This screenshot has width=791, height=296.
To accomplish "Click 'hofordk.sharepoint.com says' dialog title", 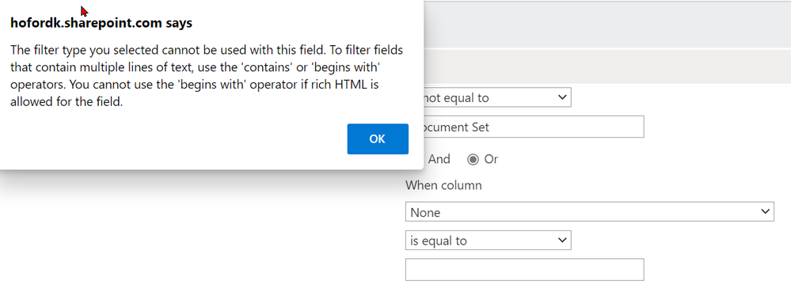I will coord(101,23).
